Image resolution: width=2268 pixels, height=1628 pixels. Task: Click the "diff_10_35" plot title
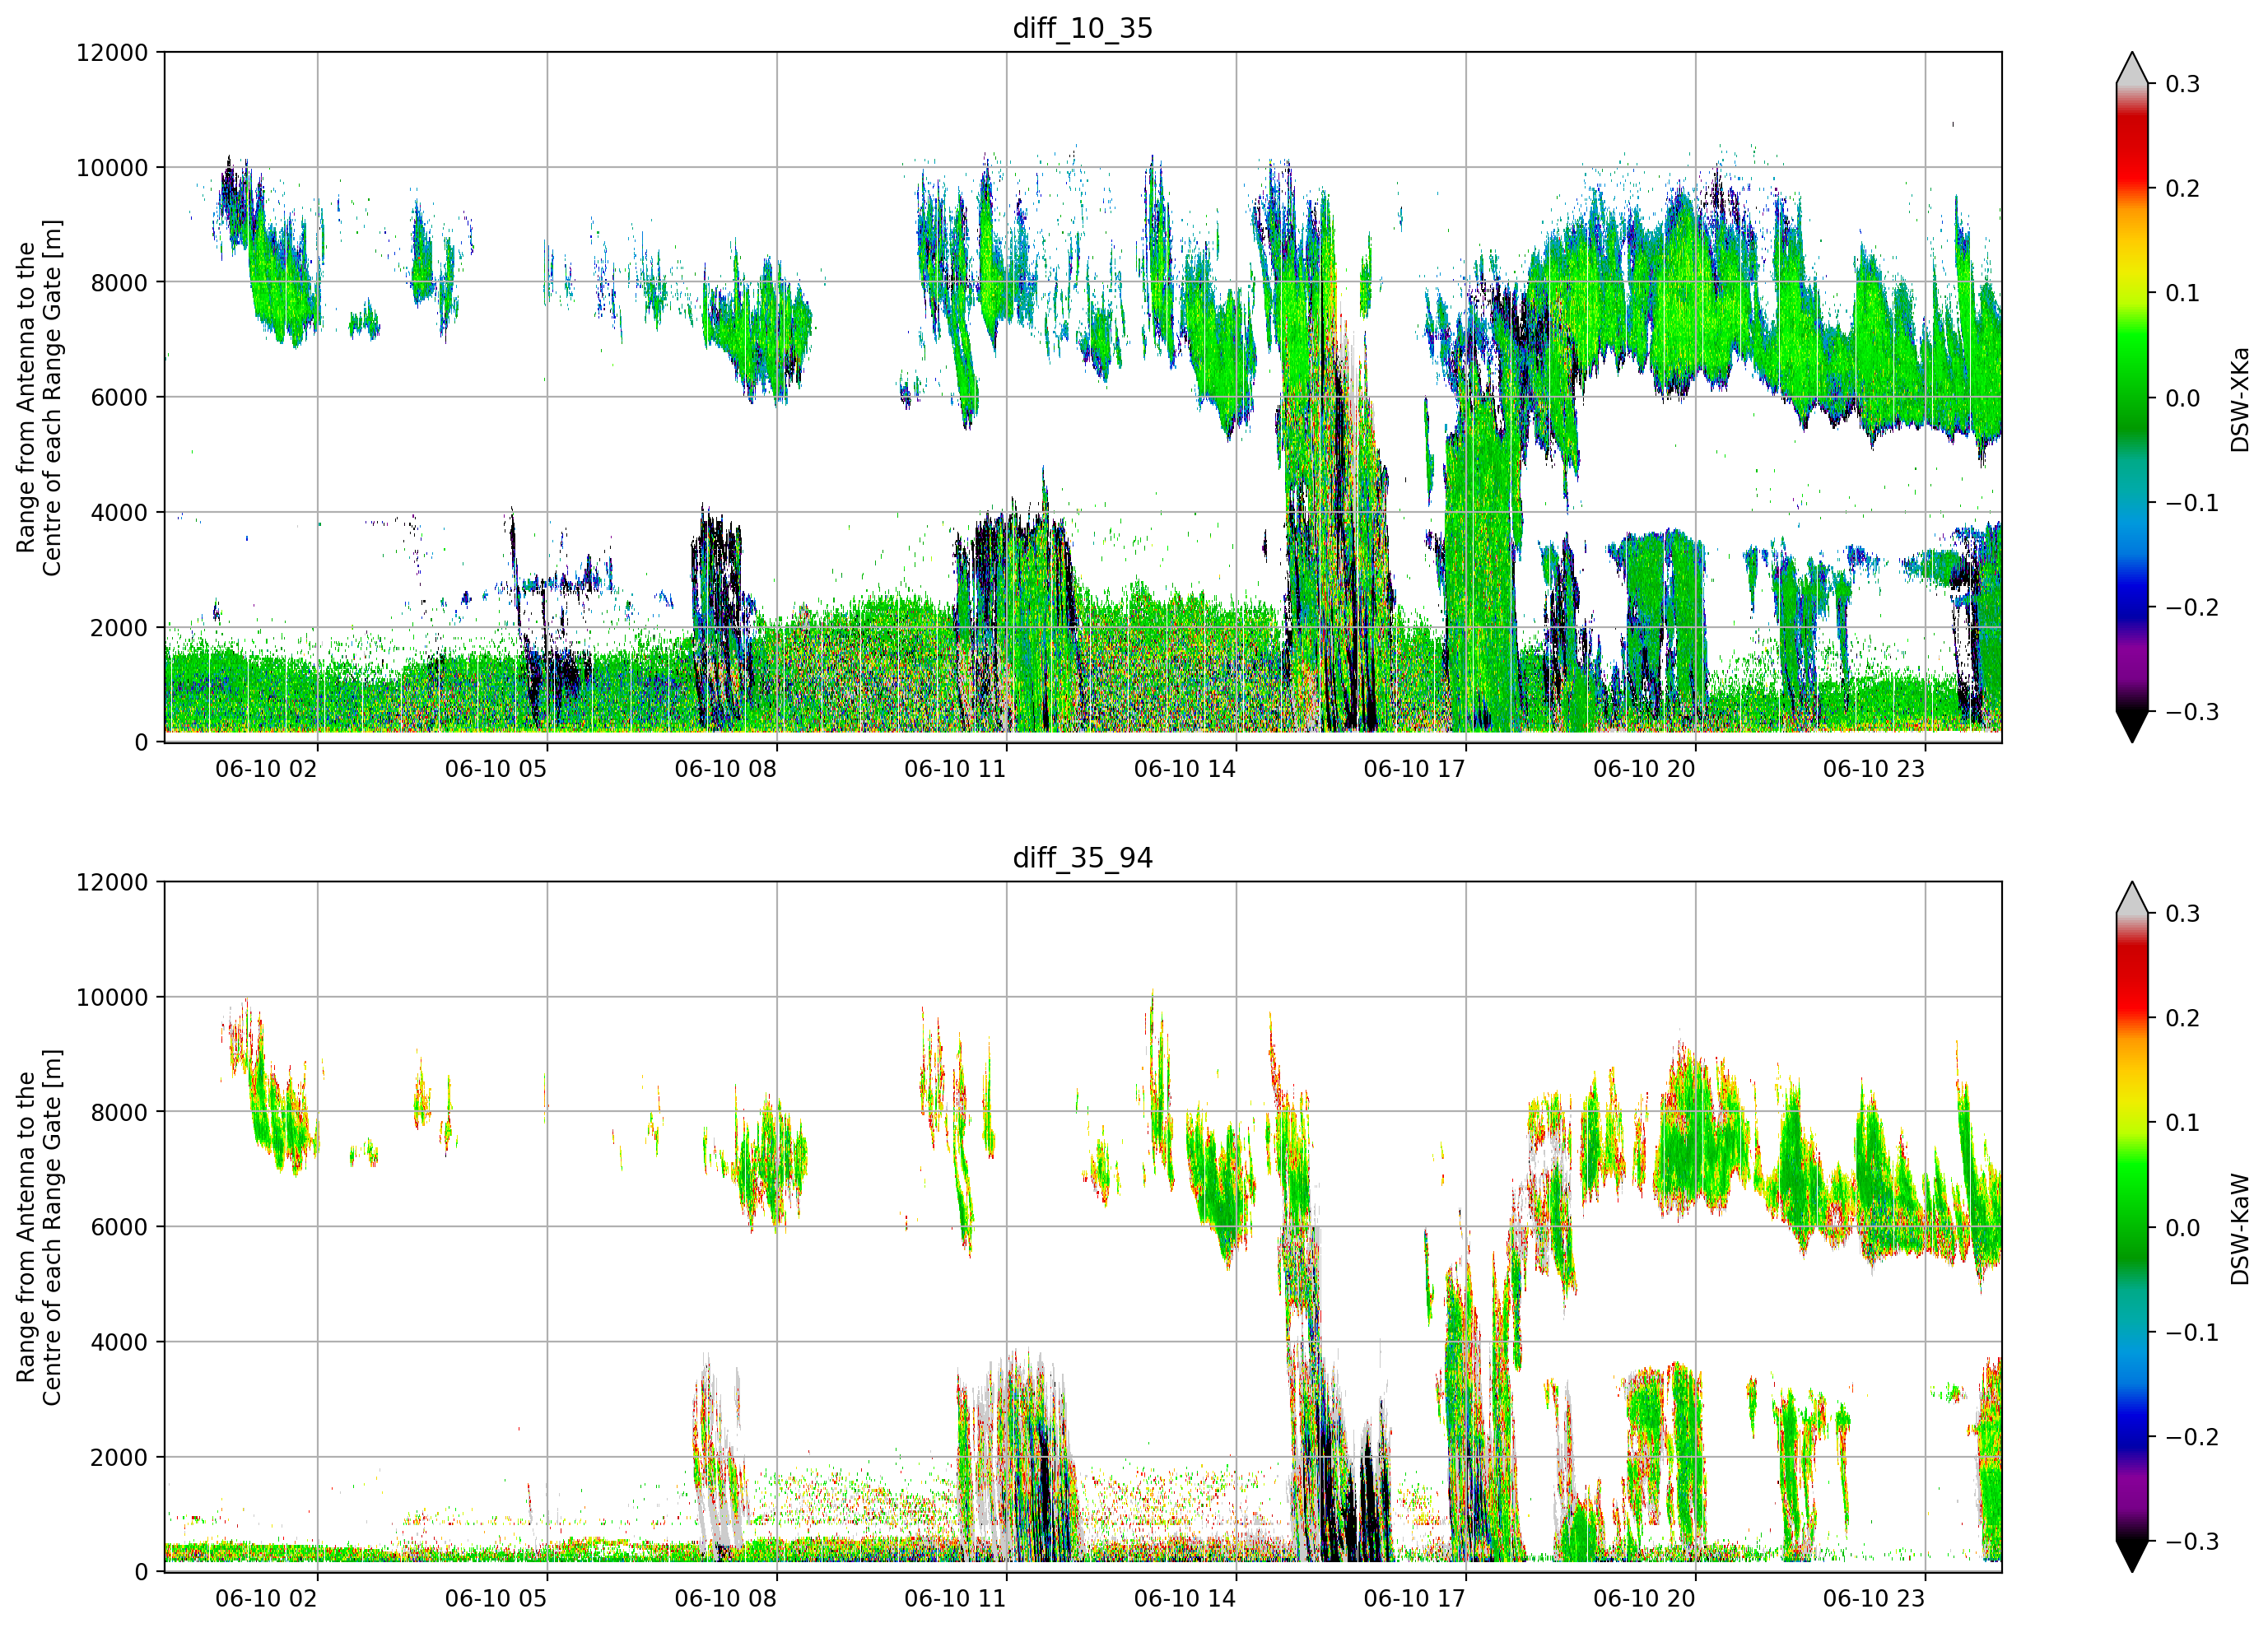(x=1083, y=28)
